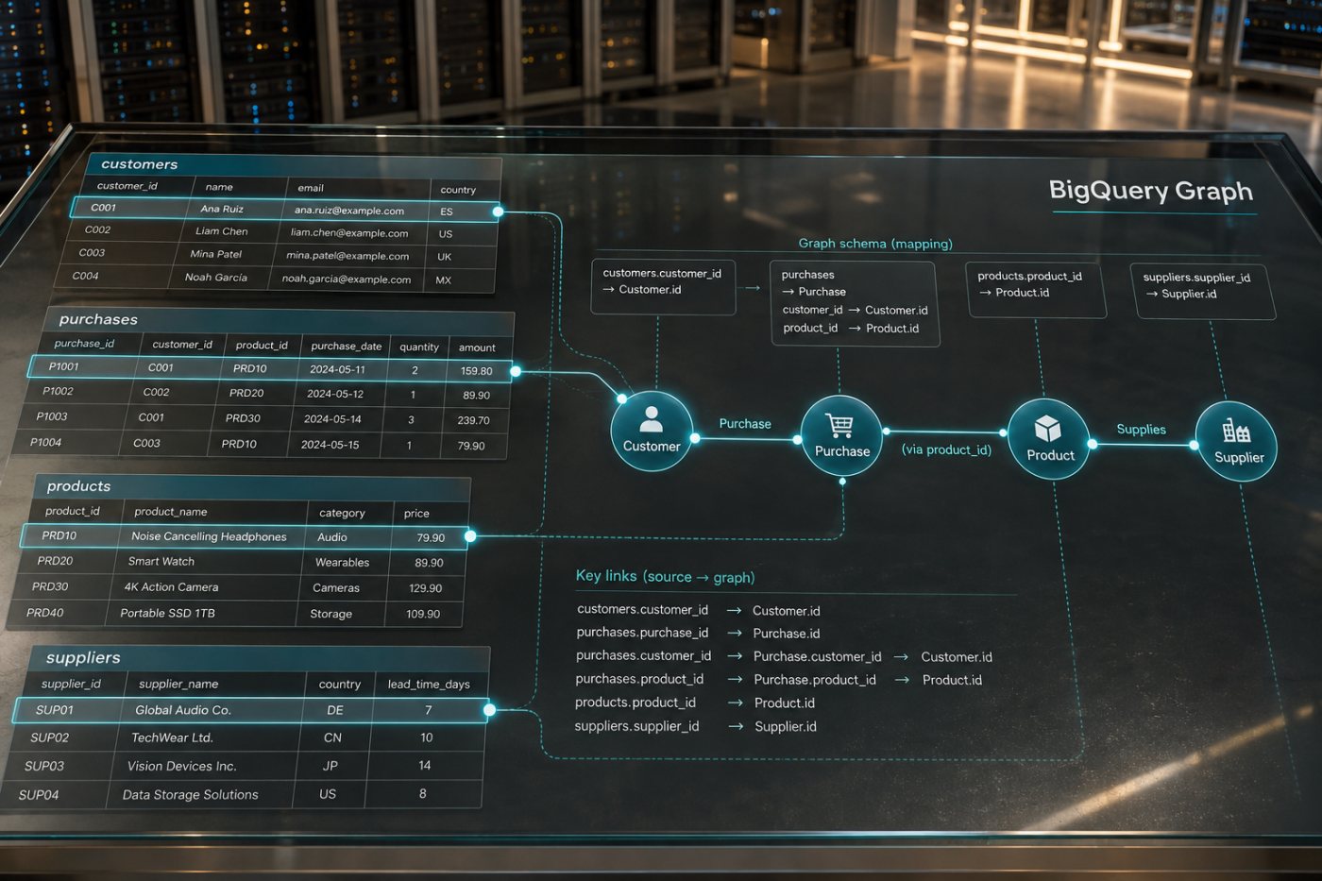Select the amount 239.70 in purchases

point(474,420)
